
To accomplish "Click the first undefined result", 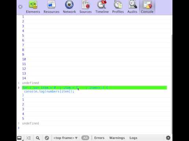I will [x=30, y=83].
